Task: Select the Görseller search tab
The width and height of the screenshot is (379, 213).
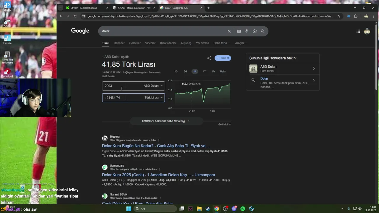Action: [135, 43]
